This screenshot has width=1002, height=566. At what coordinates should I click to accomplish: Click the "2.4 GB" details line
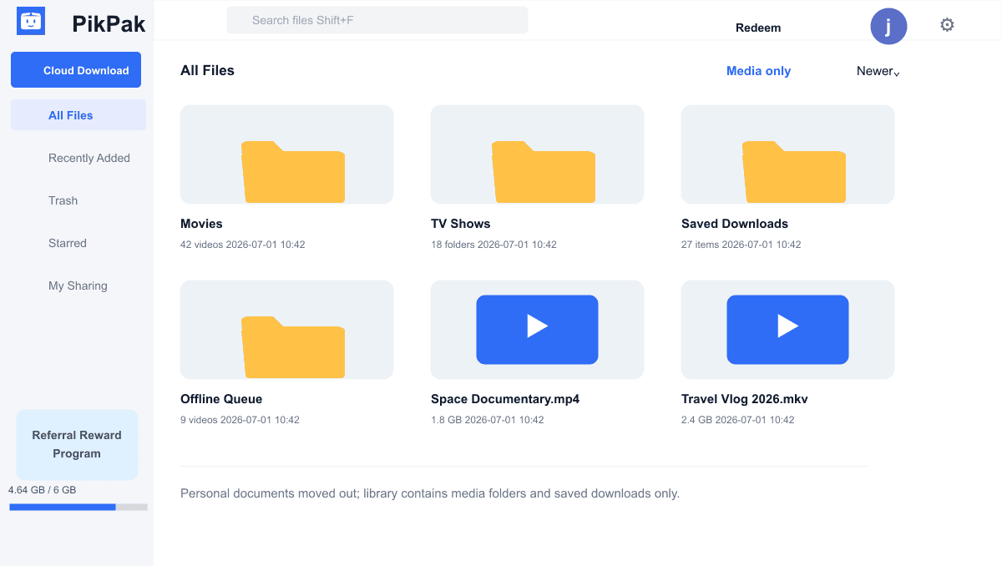coord(738,420)
